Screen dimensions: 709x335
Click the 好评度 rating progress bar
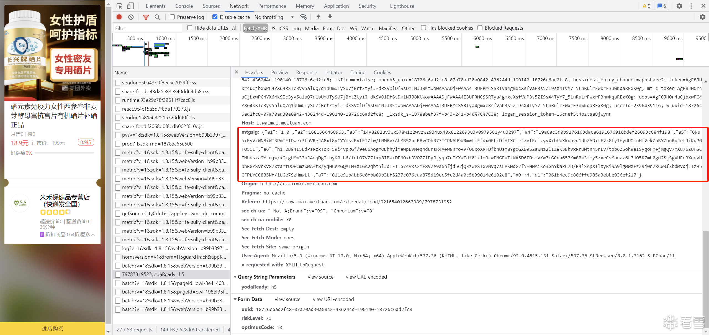(64, 153)
